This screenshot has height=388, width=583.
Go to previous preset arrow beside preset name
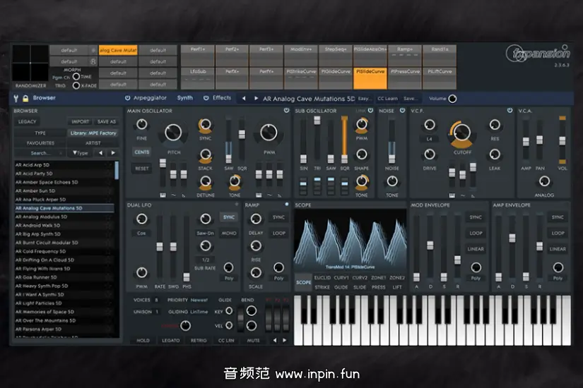tap(244, 98)
